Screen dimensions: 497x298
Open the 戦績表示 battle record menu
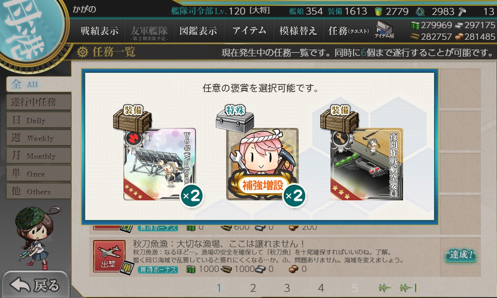[99, 31]
